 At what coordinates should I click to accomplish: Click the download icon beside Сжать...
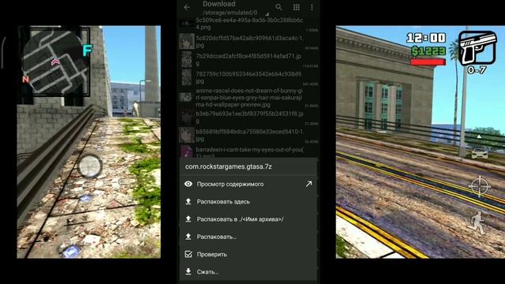189,271
